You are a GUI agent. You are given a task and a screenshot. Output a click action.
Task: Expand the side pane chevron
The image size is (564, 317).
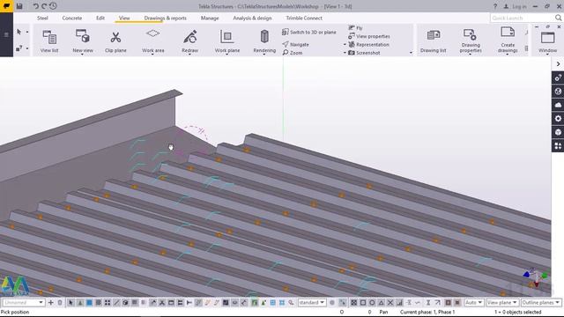click(558, 64)
